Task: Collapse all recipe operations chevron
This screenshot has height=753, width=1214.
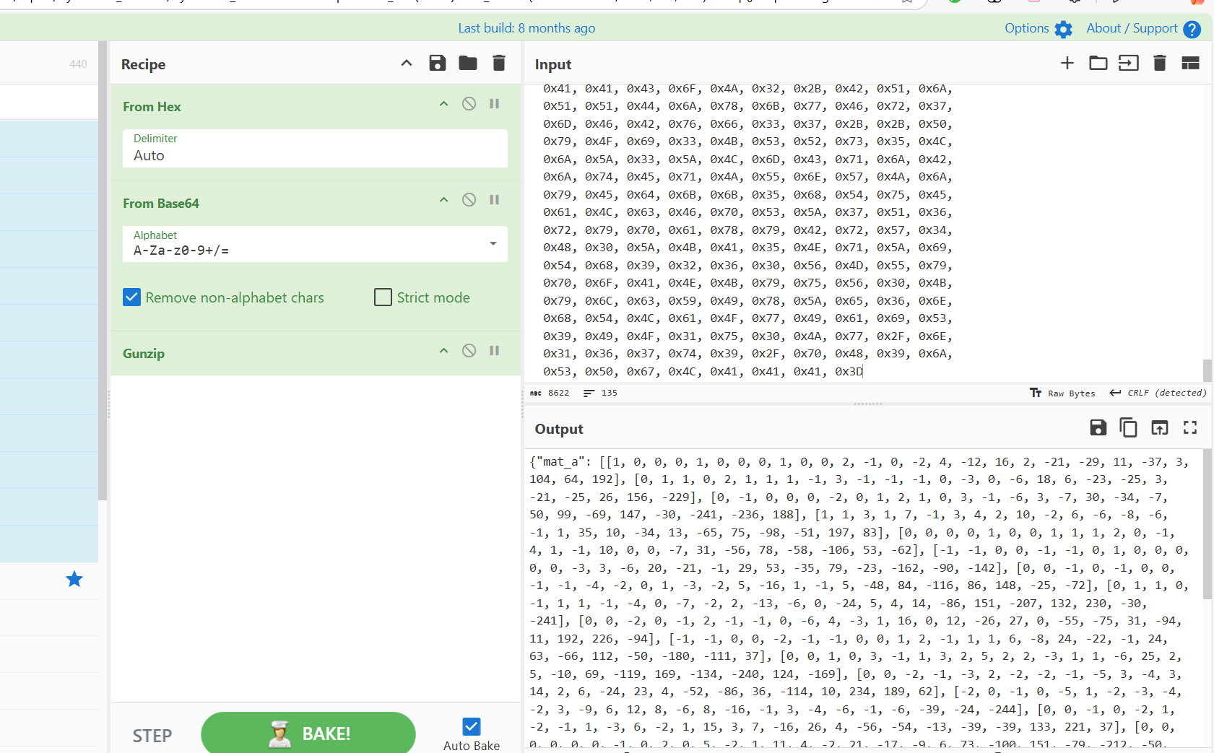Action: pyautogui.click(x=407, y=64)
